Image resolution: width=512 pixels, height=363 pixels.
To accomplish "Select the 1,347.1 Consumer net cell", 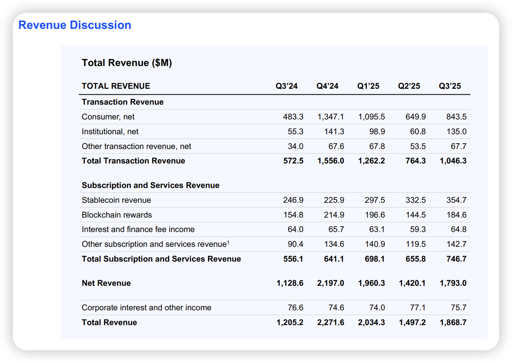I will click(330, 117).
